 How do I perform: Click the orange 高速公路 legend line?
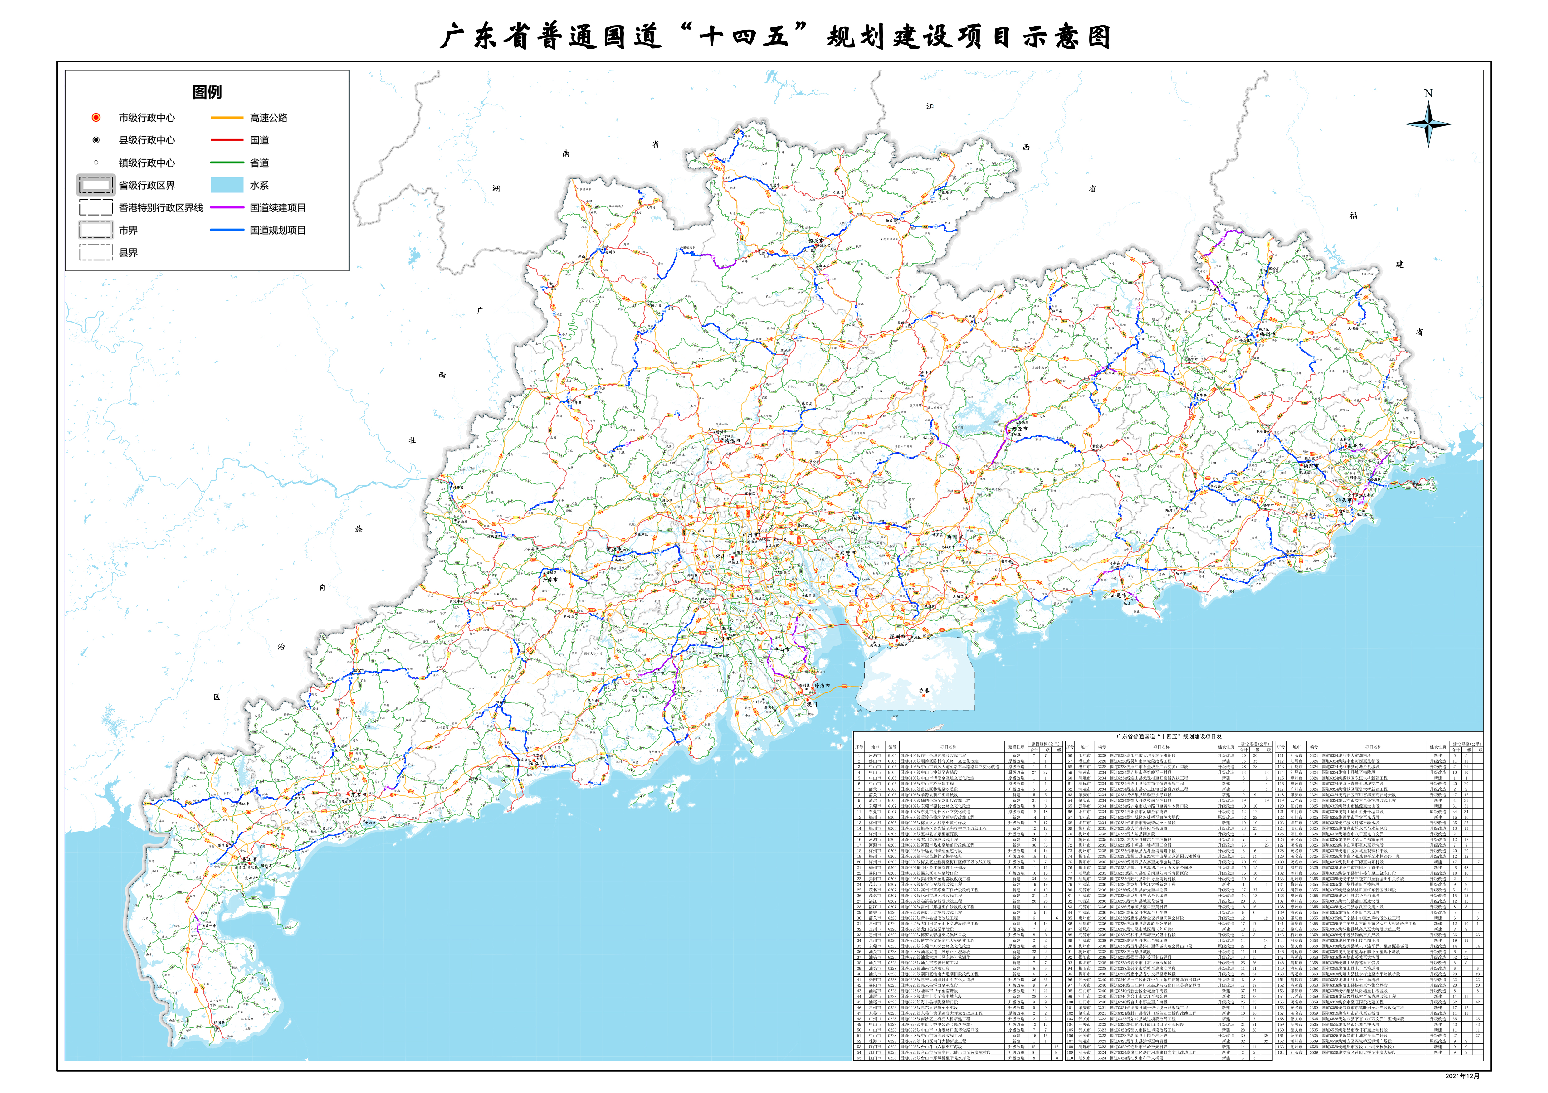coord(227,118)
